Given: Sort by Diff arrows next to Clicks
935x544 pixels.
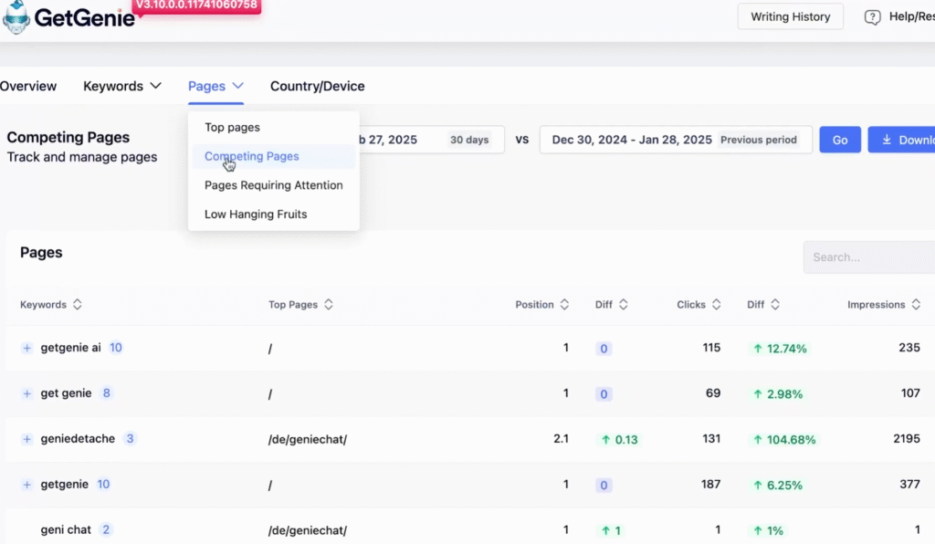Looking at the screenshot, I should [x=775, y=305].
